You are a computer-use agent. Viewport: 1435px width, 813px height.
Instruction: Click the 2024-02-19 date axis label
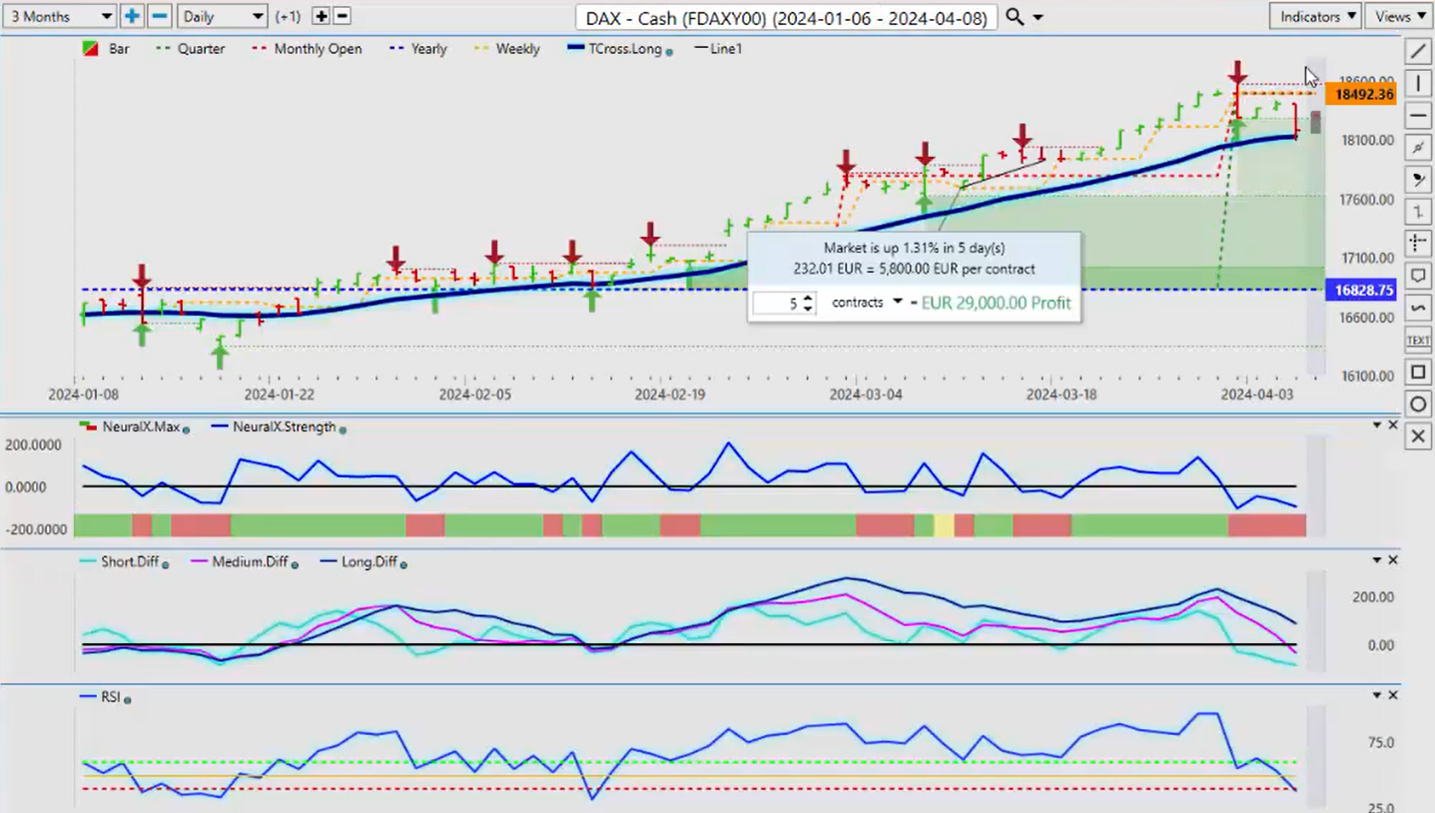(670, 395)
